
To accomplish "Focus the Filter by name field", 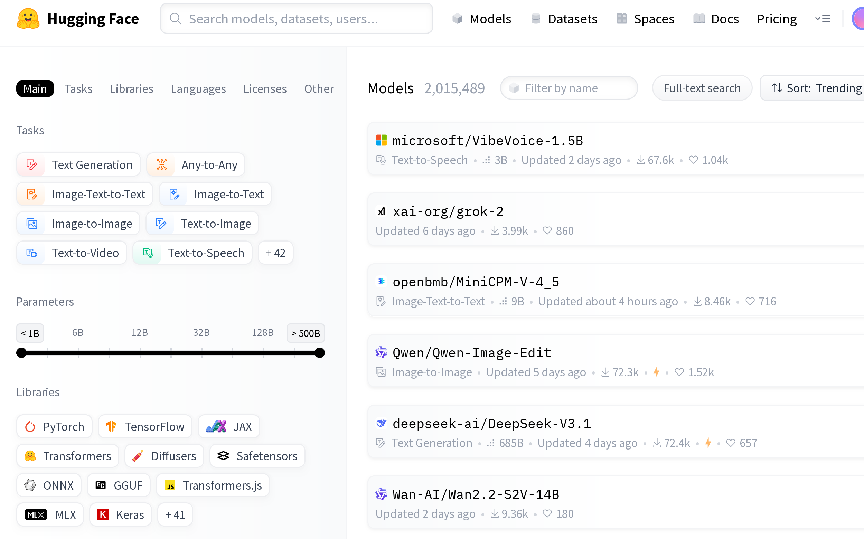I will point(569,88).
